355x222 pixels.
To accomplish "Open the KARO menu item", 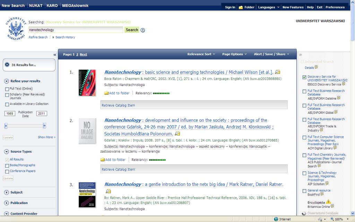I will 52,6.
